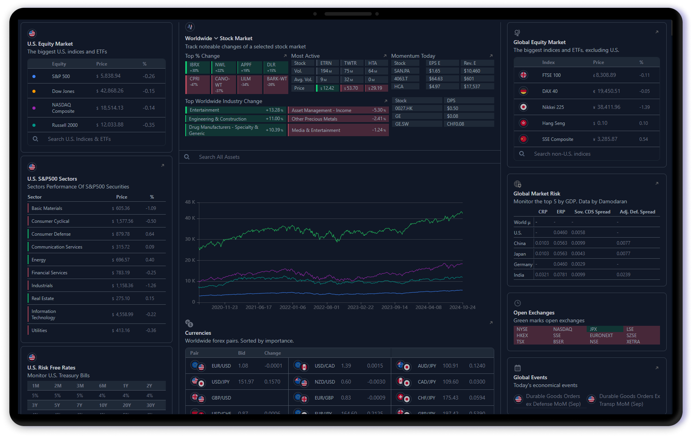
Task: Click the Search non-U.S. indices field
Action: click(x=587, y=154)
